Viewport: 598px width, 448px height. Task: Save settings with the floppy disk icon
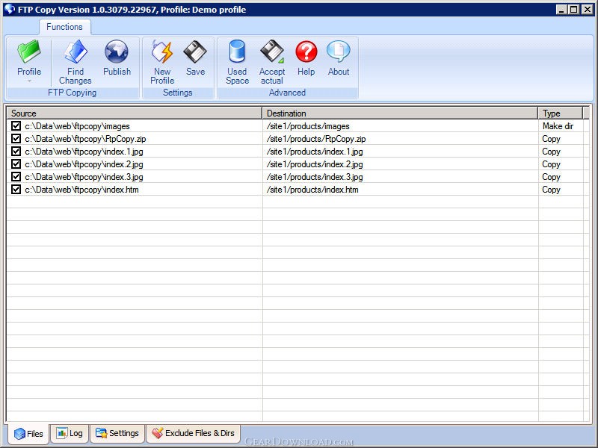point(195,52)
